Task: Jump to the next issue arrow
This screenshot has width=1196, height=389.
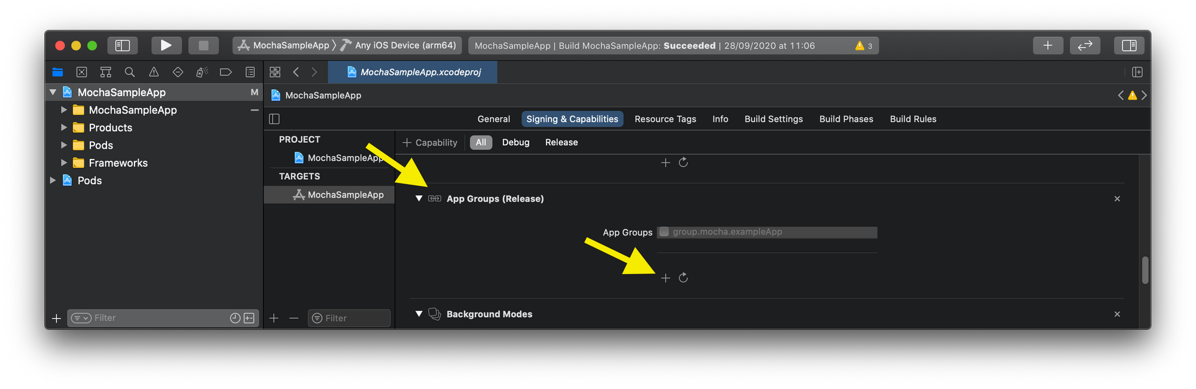Action: pos(1144,96)
